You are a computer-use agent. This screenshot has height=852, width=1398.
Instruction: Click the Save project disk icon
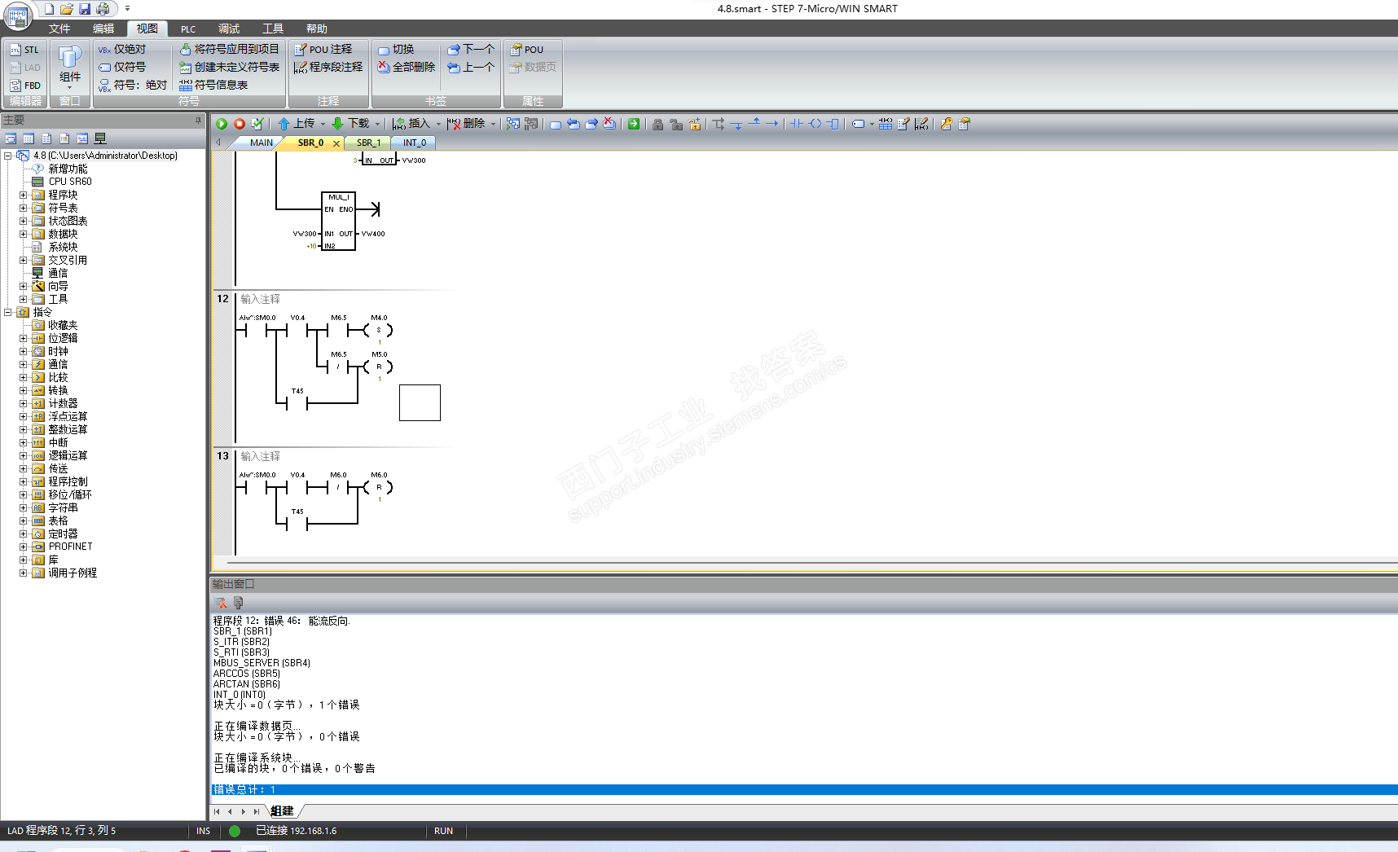[x=85, y=9]
